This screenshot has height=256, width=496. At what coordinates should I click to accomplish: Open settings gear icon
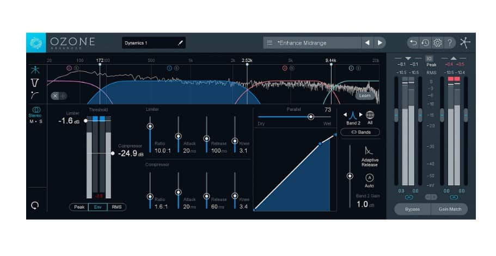[438, 42]
